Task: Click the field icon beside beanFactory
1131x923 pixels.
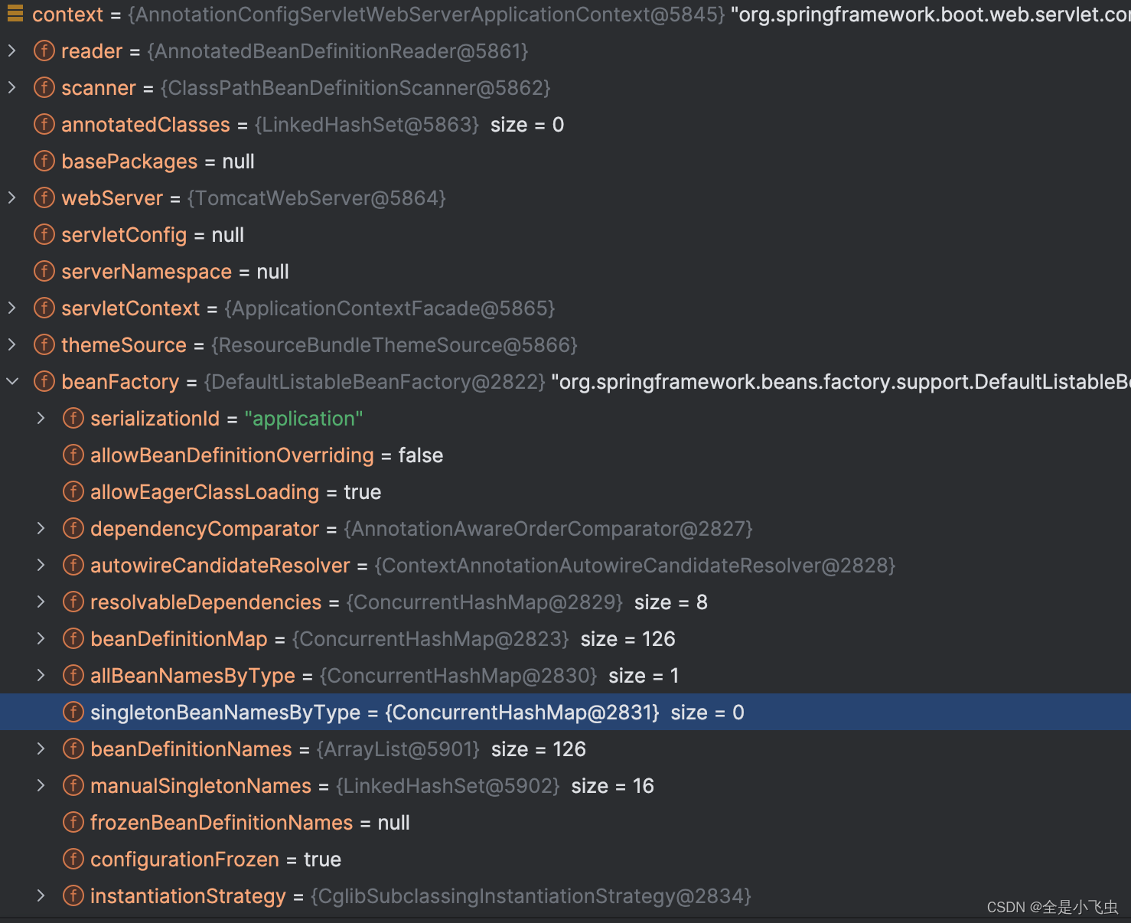Action: (44, 381)
